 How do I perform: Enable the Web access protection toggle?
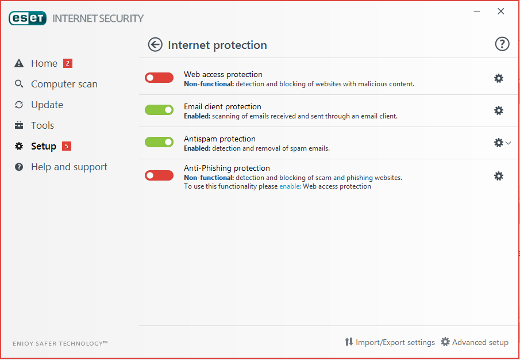[159, 78]
